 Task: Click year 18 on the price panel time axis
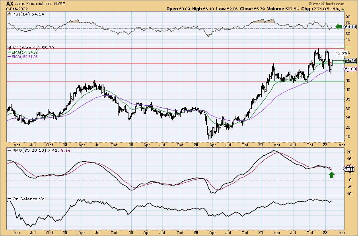click(x=65, y=145)
